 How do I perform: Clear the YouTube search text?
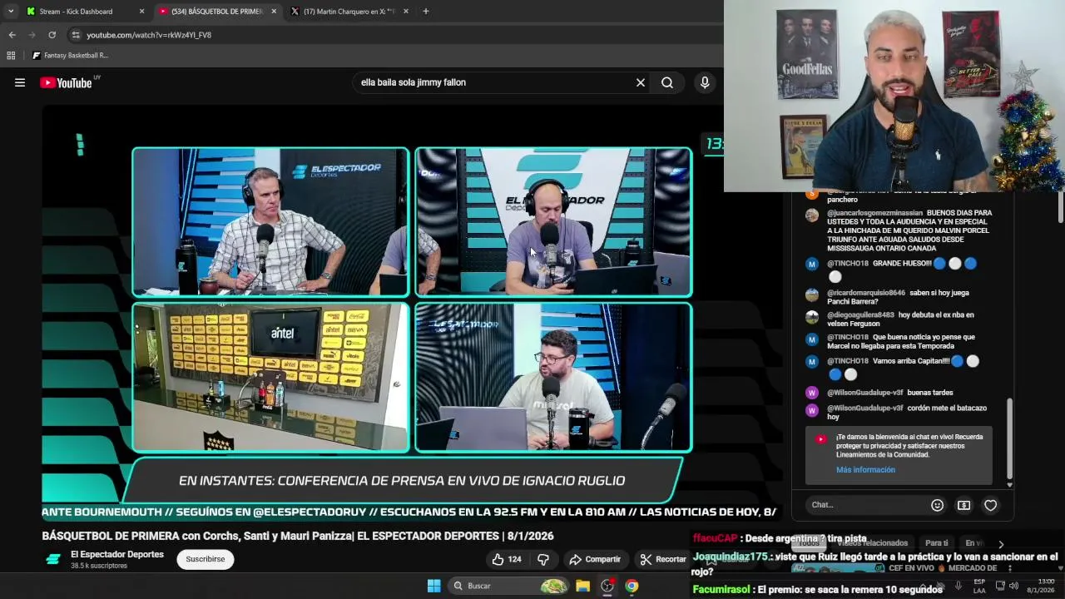click(x=641, y=82)
